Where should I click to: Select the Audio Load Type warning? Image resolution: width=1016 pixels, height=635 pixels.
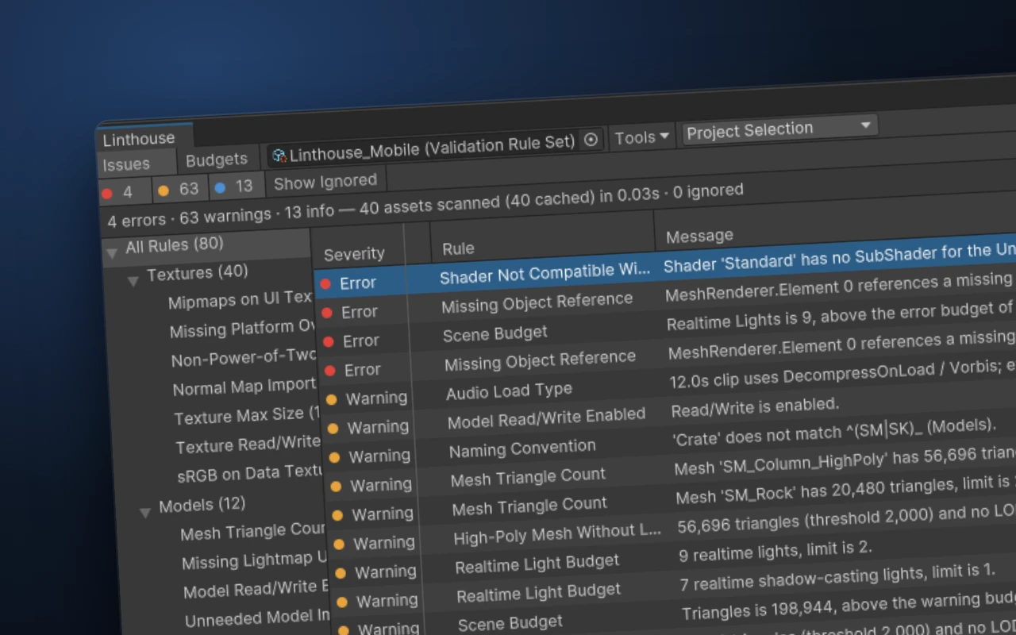click(x=670, y=382)
